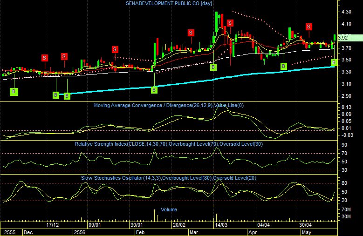The height and width of the screenshot is (236, 363).
Task: Click the Feb month label
Action: 140,232
